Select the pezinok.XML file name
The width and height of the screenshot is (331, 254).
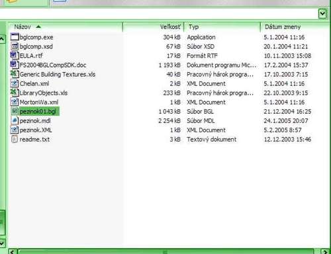[x=36, y=130]
